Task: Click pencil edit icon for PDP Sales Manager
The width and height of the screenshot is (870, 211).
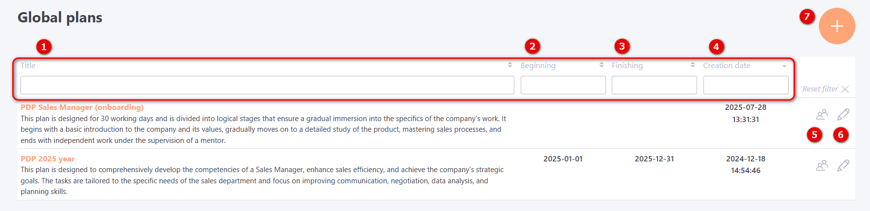Action: click(x=843, y=114)
